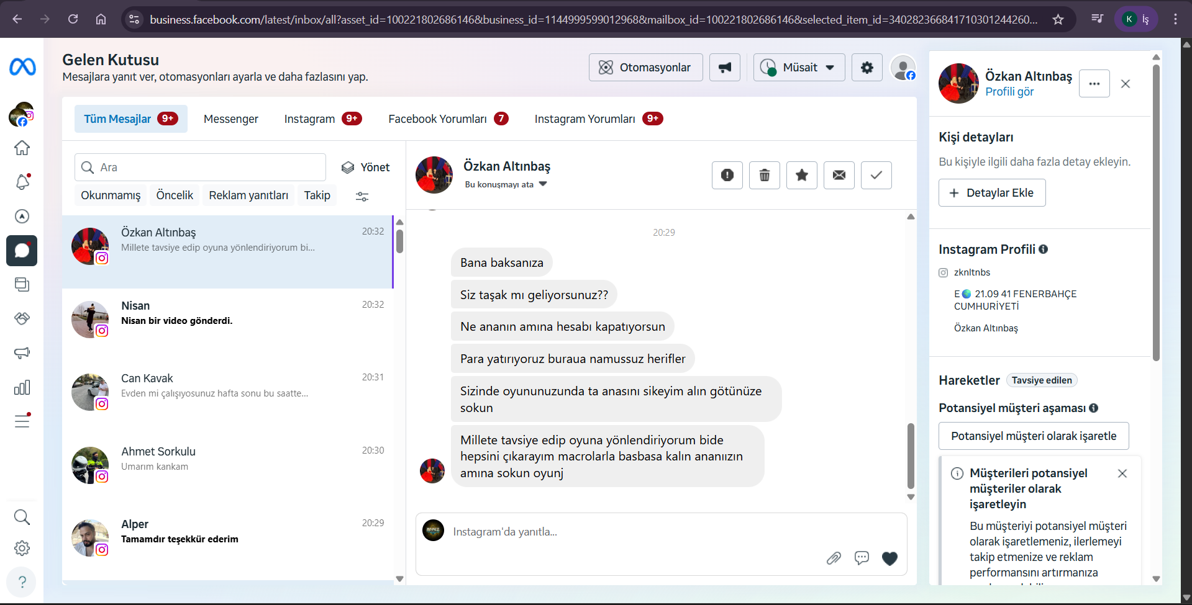Click info icon next to Potansiyel müşteri aşaması

pyautogui.click(x=1094, y=408)
